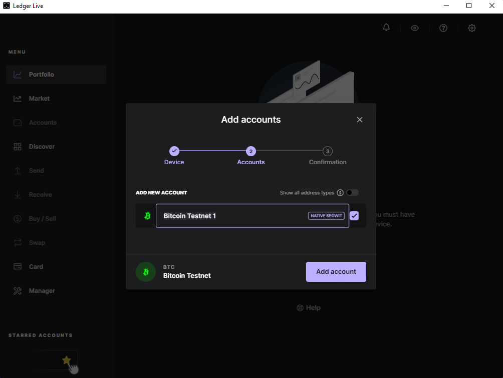The width and height of the screenshot is (503, 378).
Task: Go back to the Device step
Action: (174, 151)
